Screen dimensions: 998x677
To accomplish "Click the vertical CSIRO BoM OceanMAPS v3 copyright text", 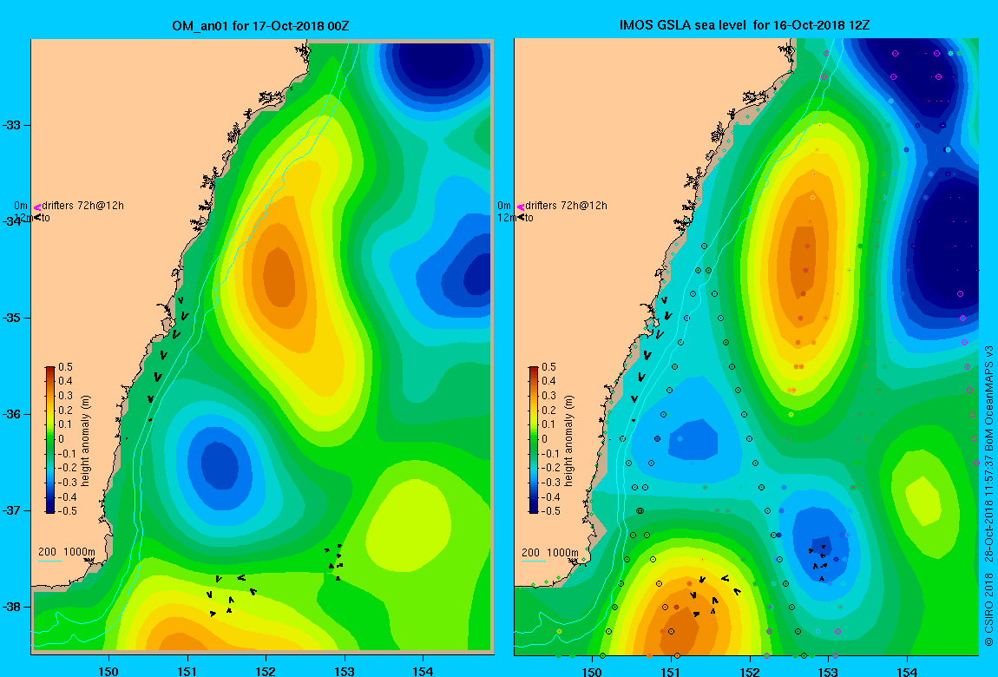I will point(988,496).
